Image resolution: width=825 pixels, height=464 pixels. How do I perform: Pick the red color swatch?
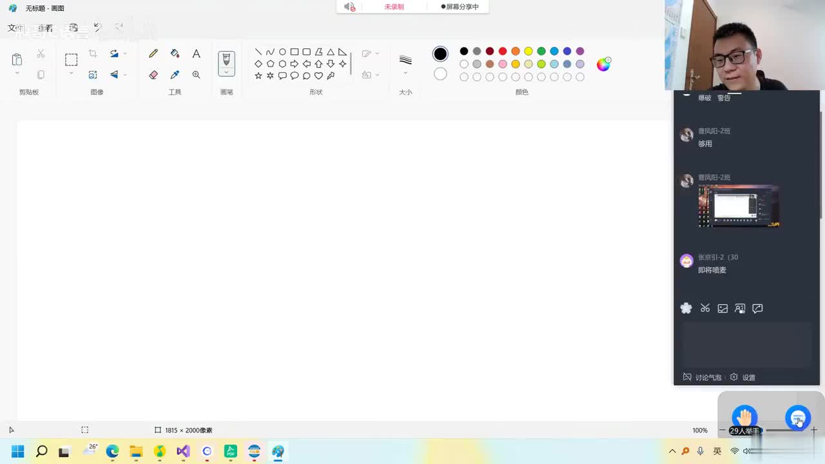[x=503, y=51]
